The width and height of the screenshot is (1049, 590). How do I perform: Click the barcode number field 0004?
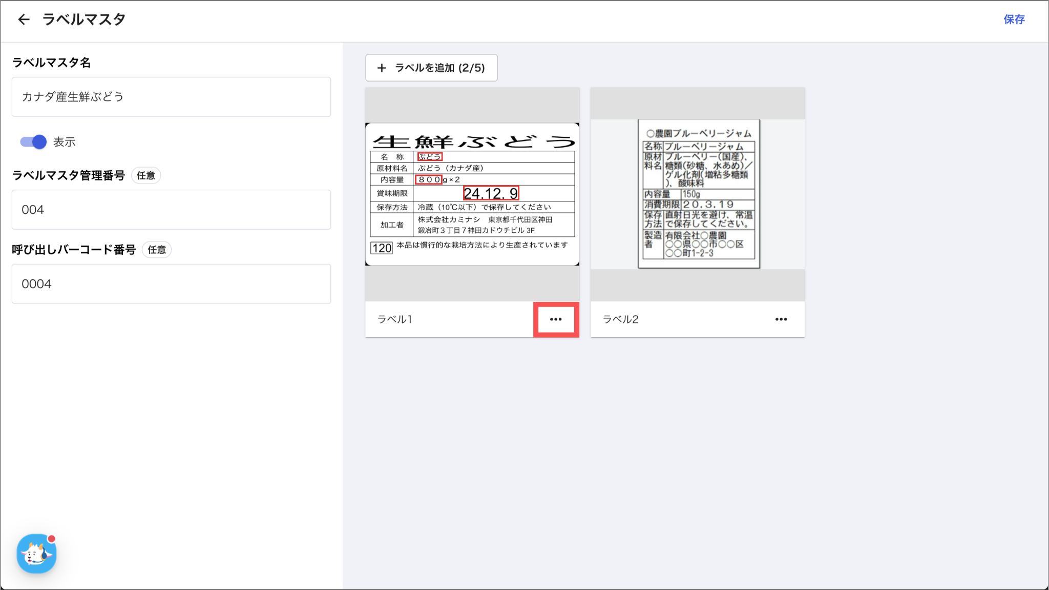[x=171, y=284]
